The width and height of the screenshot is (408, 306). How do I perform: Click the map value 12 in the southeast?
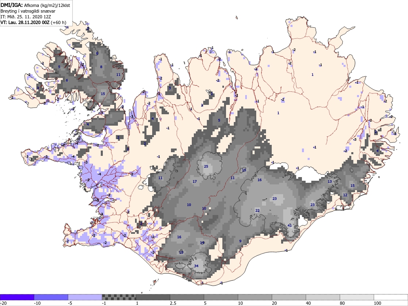[x=345, y=195]
